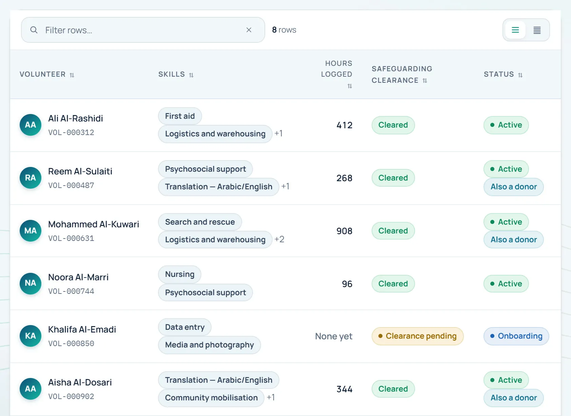Expand Aisha Al-Dosari's +1 extra skills
The height and width of the screenshot is (416, 571).
[x=271, y=397]
